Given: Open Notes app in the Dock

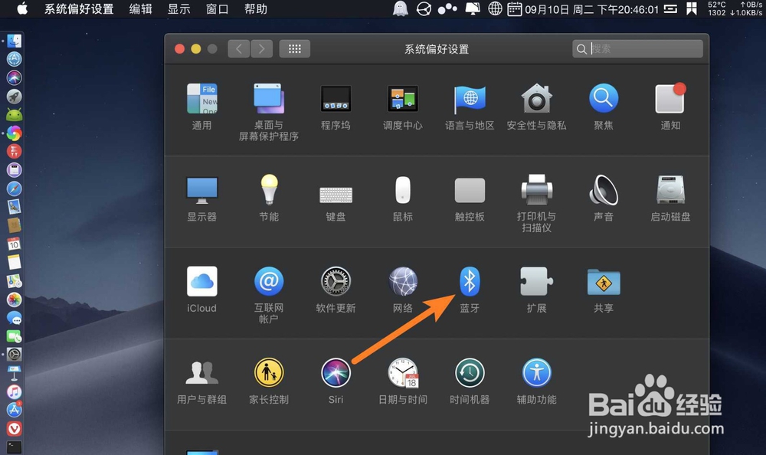Looking at the screenshot, I should pos(14,263).
